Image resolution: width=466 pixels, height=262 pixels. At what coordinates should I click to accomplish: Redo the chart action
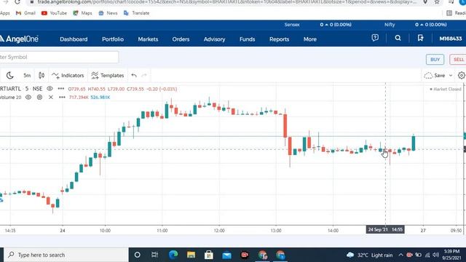coord(144,76)
